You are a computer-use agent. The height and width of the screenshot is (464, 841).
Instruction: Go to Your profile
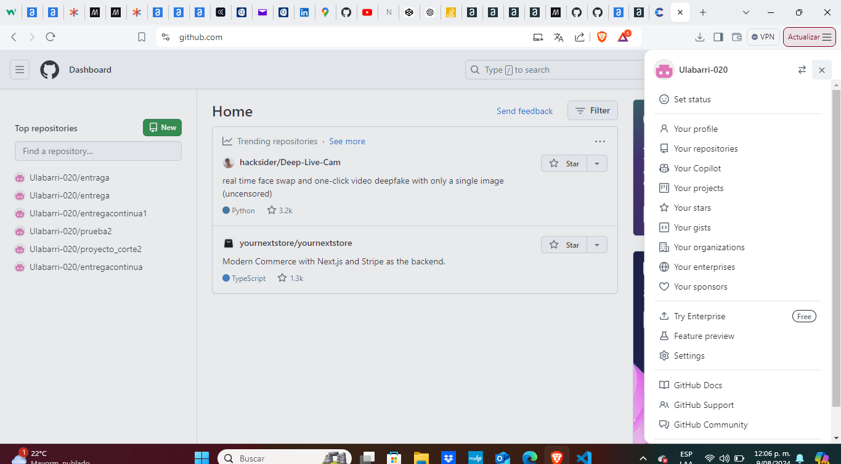(x=737, y=129)
